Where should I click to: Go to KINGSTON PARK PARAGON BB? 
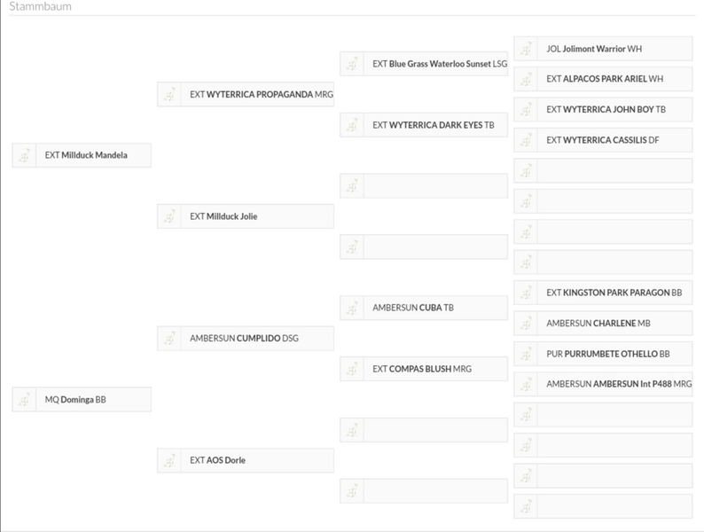pyautogui.click(x=614, y=293)
